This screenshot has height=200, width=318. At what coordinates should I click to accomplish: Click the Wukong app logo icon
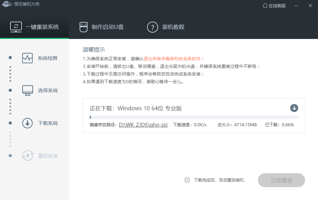click(7, 4)
